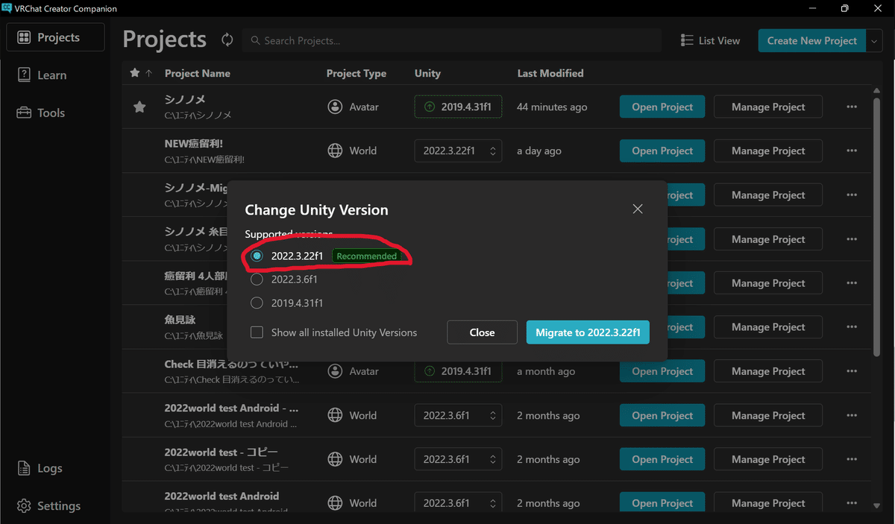Viewport: 895px width, 524px height.
Task: Open Unity dropdown for 2022world test Android - row
Action: coord(458,415)
